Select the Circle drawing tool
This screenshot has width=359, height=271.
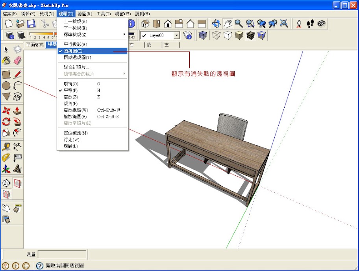tap(6, 85)
